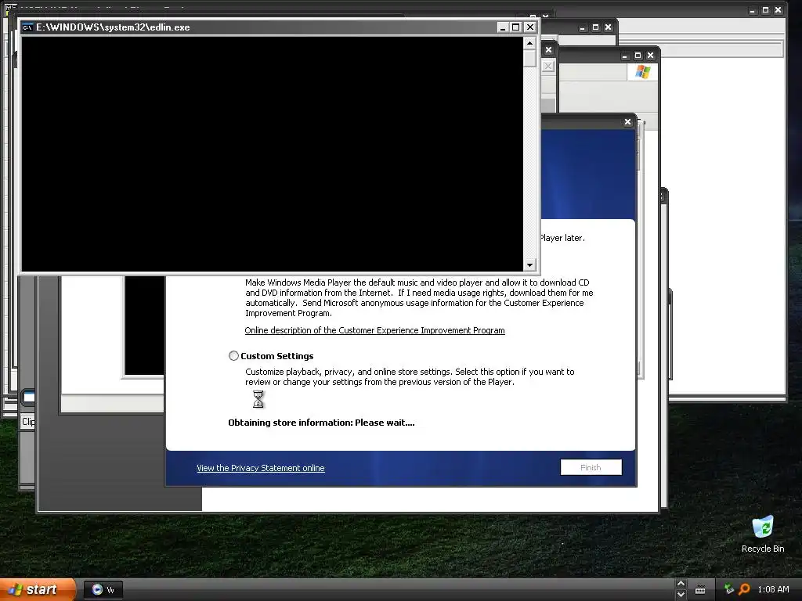
Task: Minimize the rearmost large background window
Action: click(752, 10)
